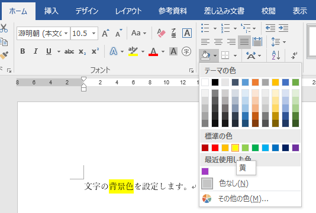Image resolution: width=316 pixels, height=213 pixels.
Task: Center align the text
Action: pos(218,42)
